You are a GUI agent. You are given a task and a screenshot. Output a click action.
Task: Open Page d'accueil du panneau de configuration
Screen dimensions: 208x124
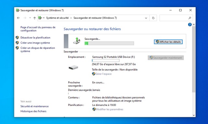click(x=38, y=29)
